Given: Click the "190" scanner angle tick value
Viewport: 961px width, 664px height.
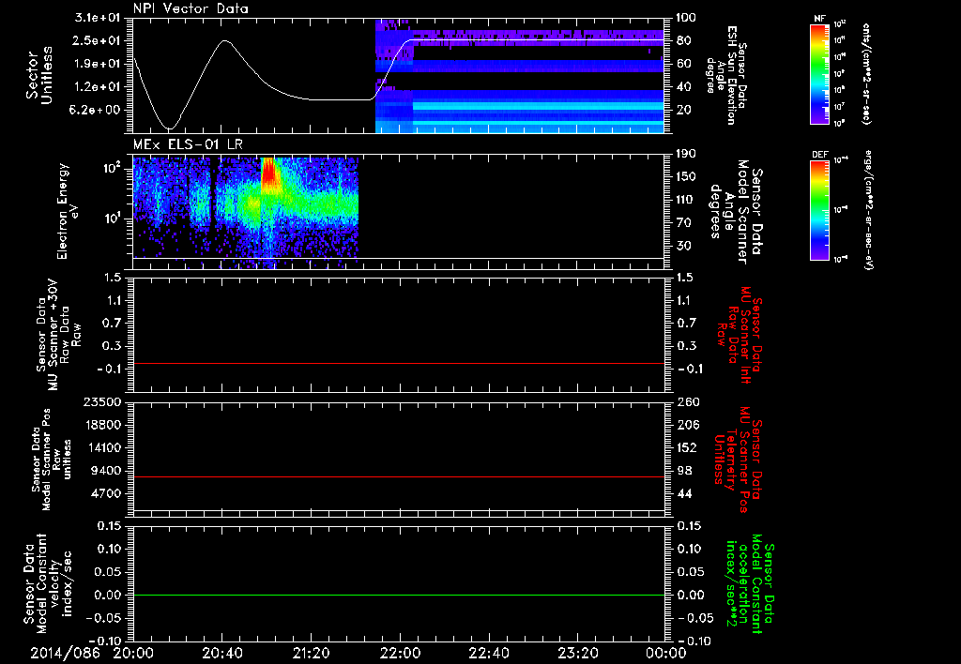Looking at the screenshot, I should coord(686,154).
